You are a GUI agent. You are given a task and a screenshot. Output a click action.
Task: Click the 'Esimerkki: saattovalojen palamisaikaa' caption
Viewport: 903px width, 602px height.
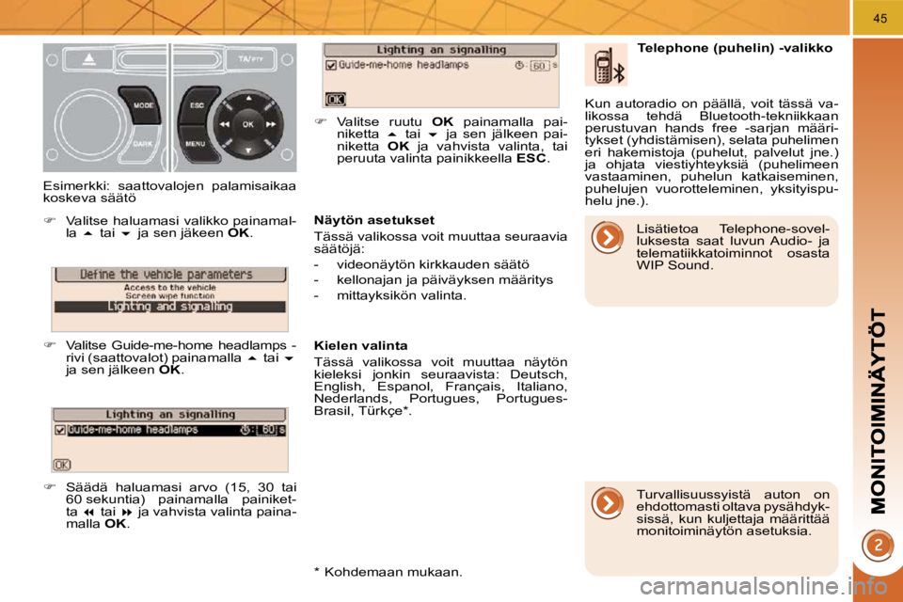tap(169, 186)
